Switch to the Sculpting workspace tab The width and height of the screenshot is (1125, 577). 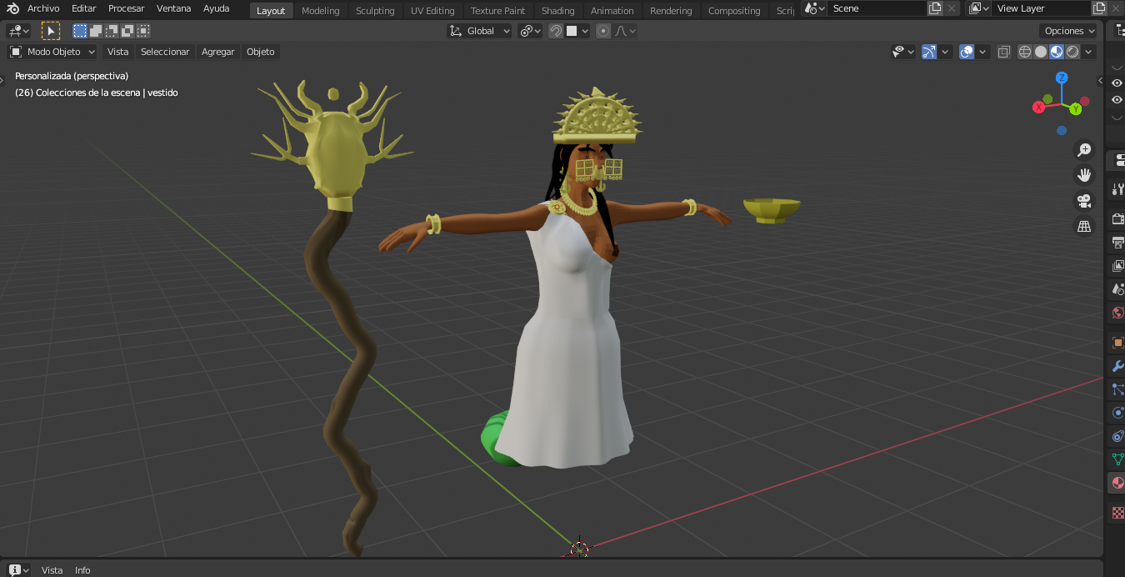[x=375, y=11]
